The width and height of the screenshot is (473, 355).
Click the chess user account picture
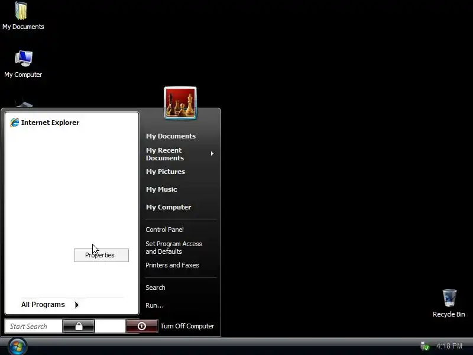[180, 103]
